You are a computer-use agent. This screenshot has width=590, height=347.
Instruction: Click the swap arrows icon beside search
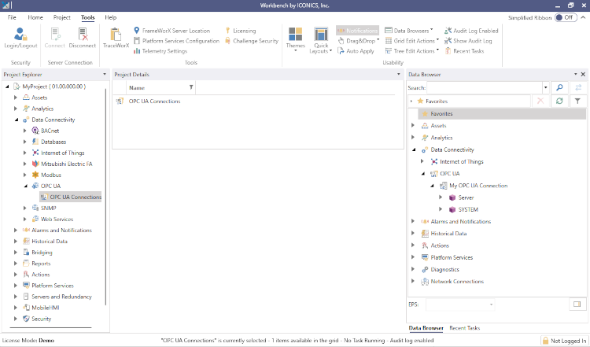578,87
